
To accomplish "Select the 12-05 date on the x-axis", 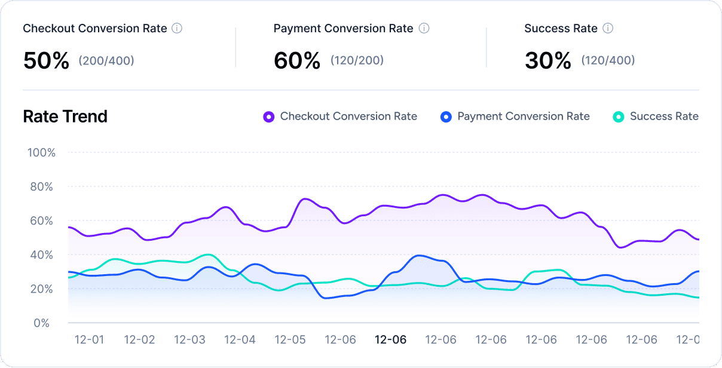I will (x=290, y=340).
